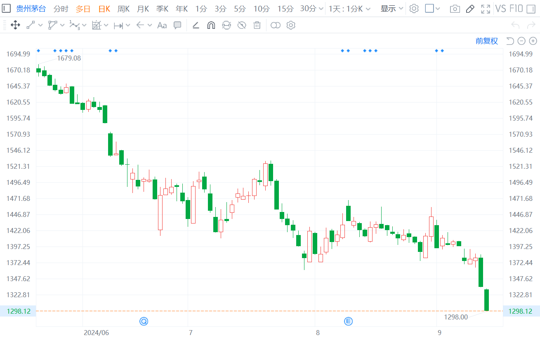Take a chart screenshot with camera icon
This screenshot has height=340, width=540.
(455, 9)
